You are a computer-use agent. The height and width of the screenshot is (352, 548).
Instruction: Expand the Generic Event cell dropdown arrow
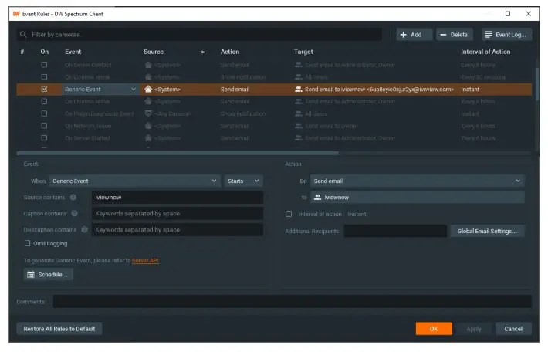[134, 89]
